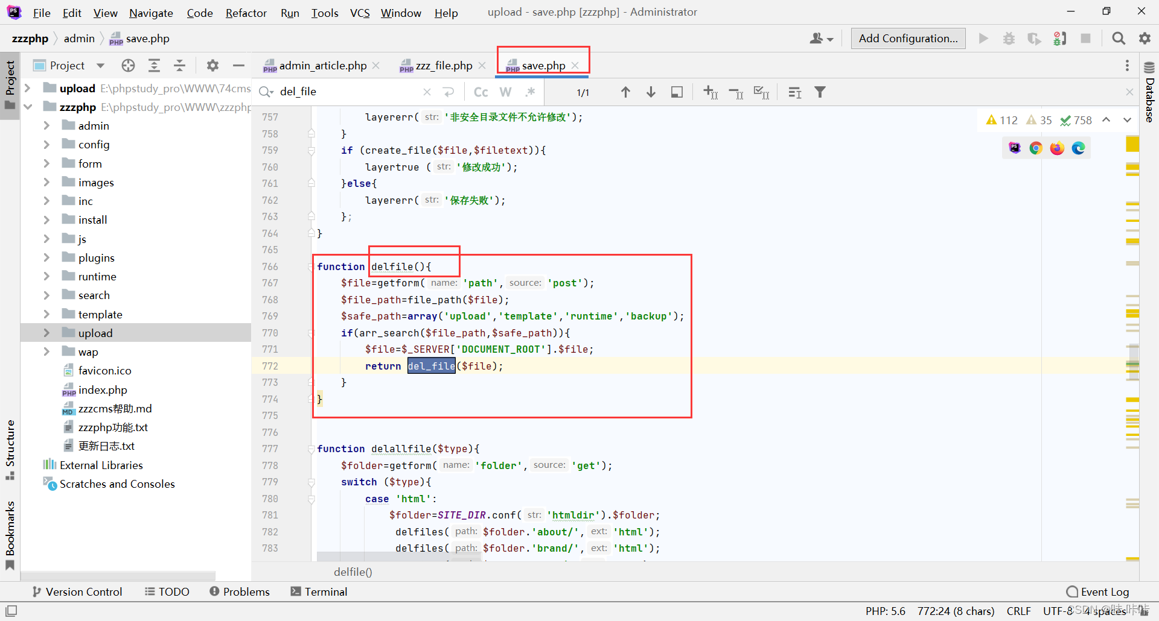The width and height of the screenshot is (1159, 621).
Task: Open search results in Find window
Action: click(677, 92)
